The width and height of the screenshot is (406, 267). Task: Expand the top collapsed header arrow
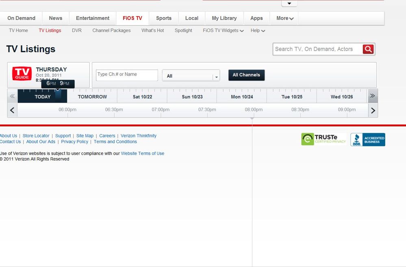click(289, 3)
